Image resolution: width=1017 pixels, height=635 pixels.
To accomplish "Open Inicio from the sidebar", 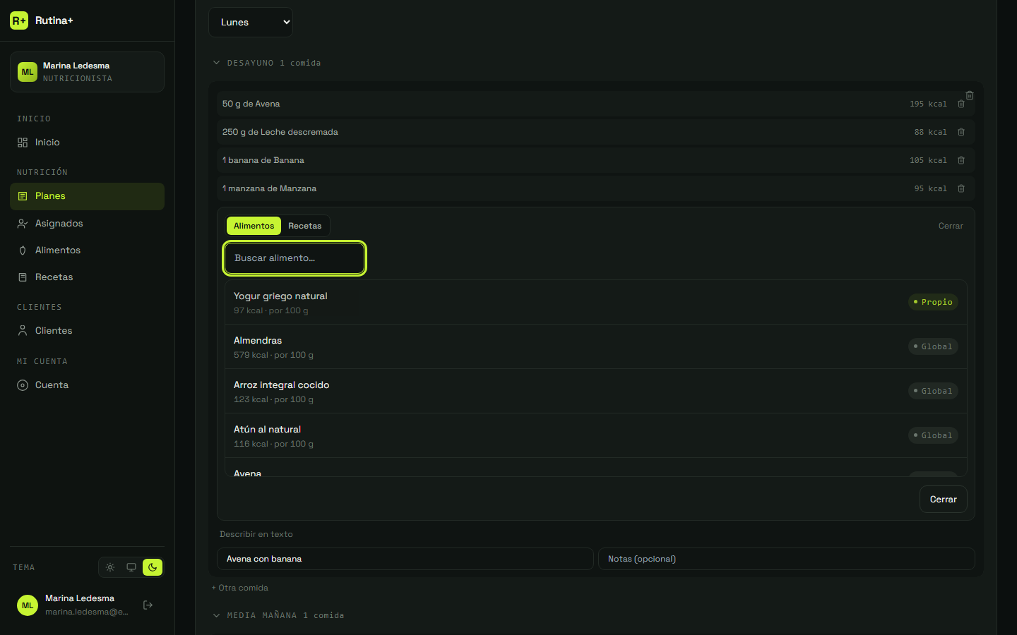I will pyautogui.click(x=87, y=143).
